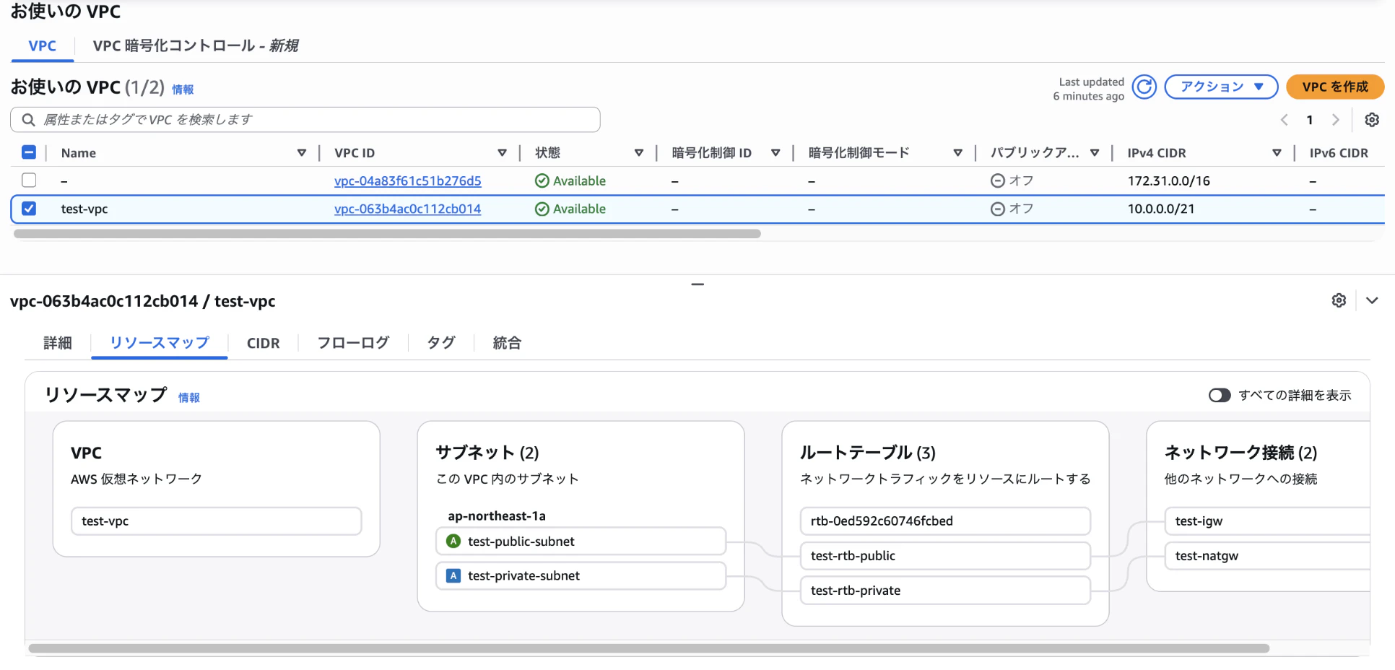Sort by Name column arrow

(302, 153)
